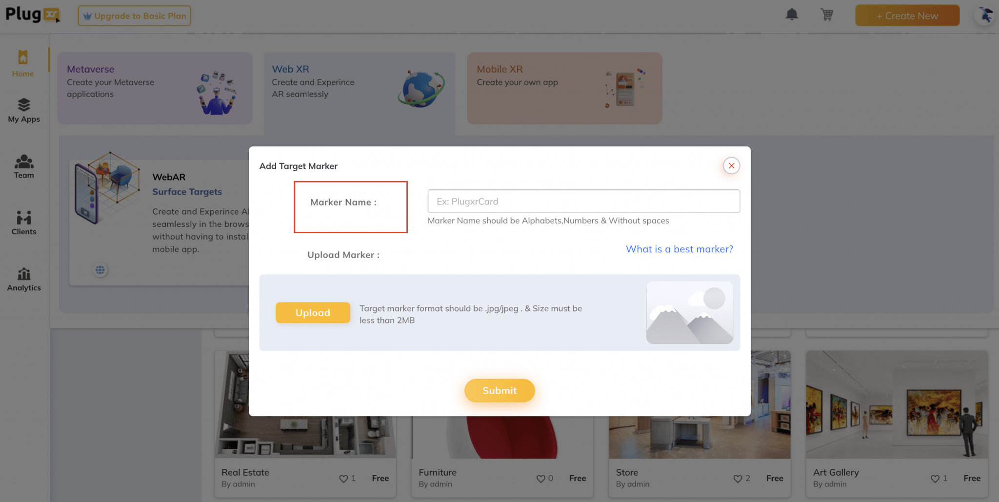Open the notifications bell

[x=792, y=15]
